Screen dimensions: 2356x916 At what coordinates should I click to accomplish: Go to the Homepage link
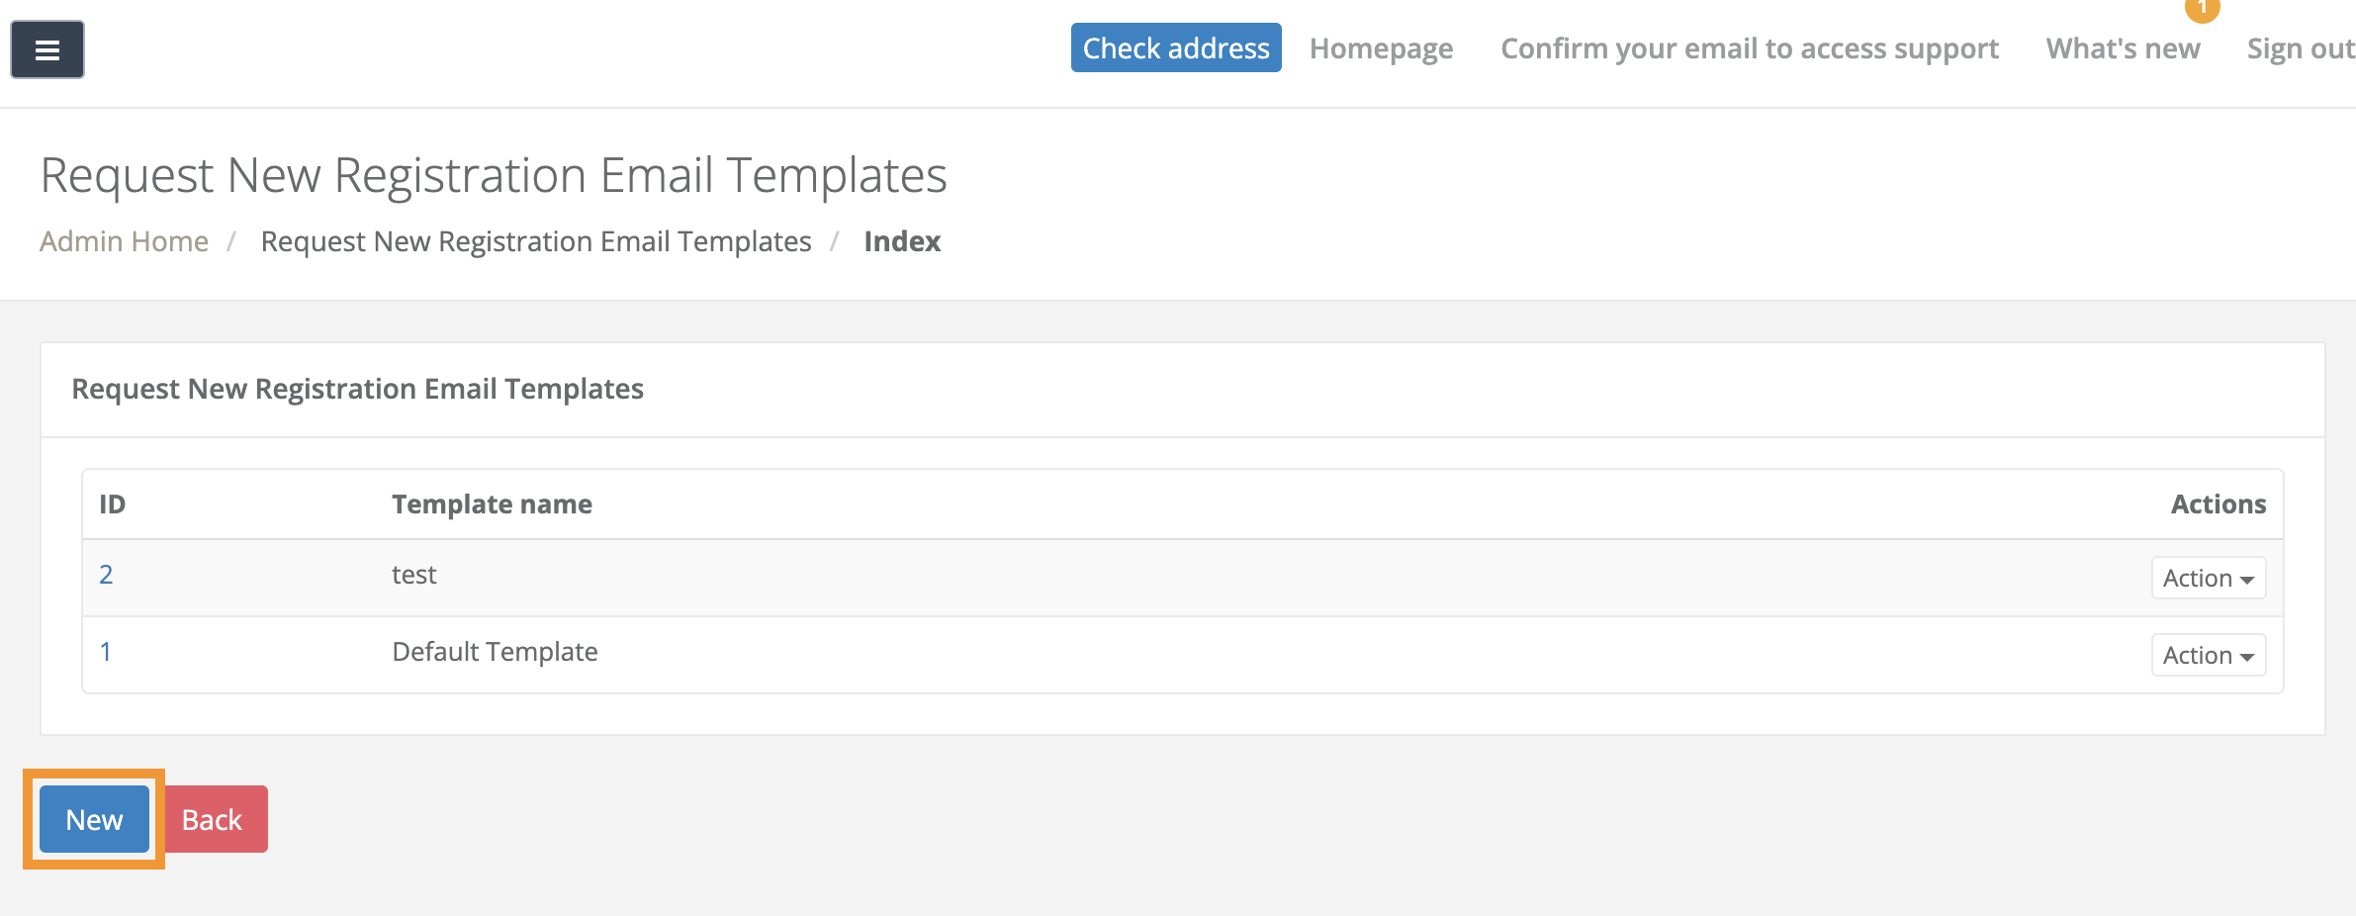(x=1381, y=48)
